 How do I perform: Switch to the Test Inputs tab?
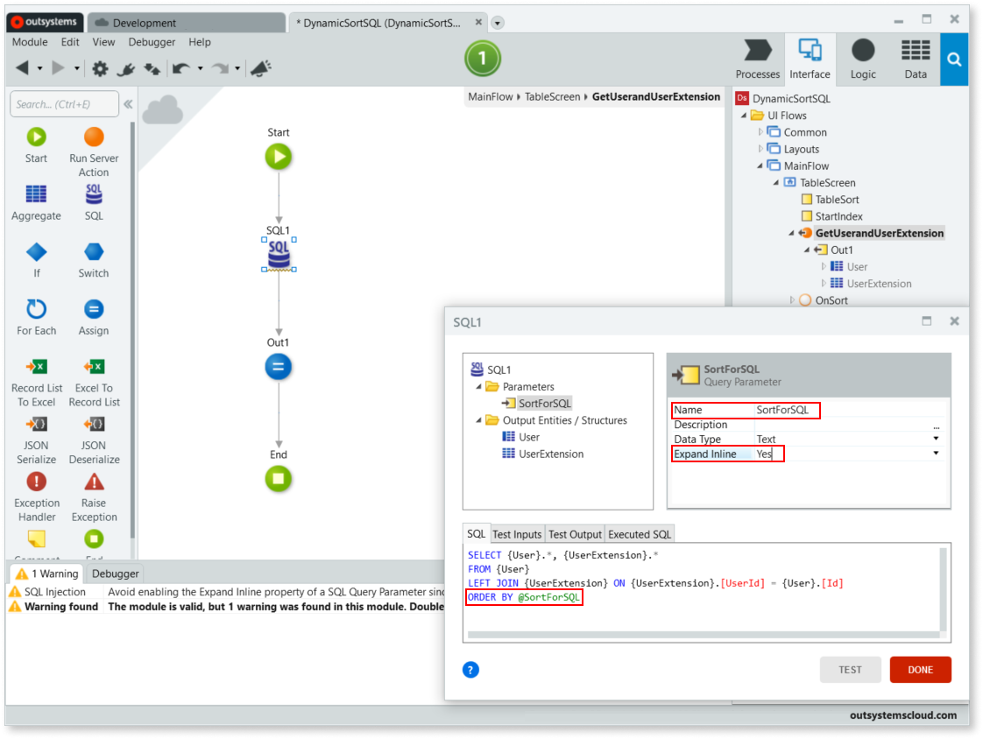[x=516, y=534]
